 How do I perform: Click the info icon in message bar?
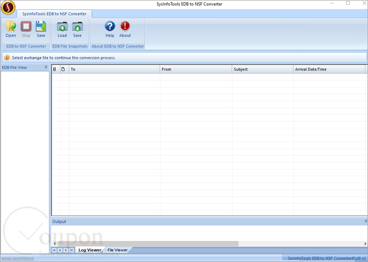(7, 58)
